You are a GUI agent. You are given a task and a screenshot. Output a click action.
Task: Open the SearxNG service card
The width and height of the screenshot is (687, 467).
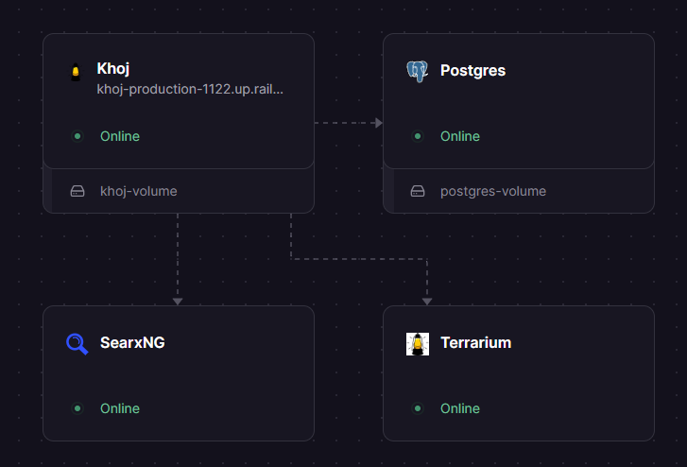click(178, 373)
